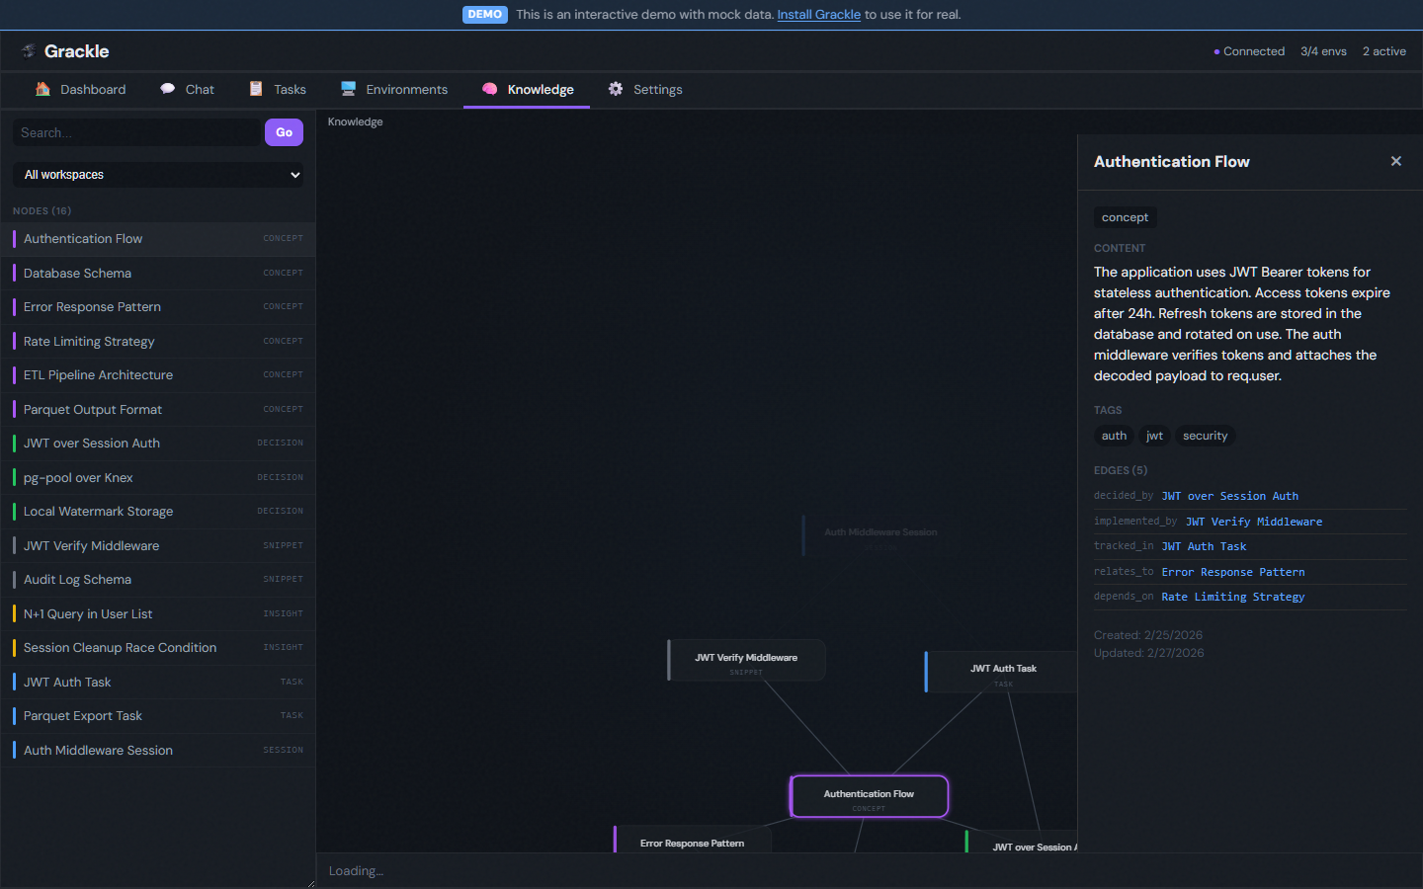Select the Knowledge brain icon

pyautogui.click(x=489, y=89)
